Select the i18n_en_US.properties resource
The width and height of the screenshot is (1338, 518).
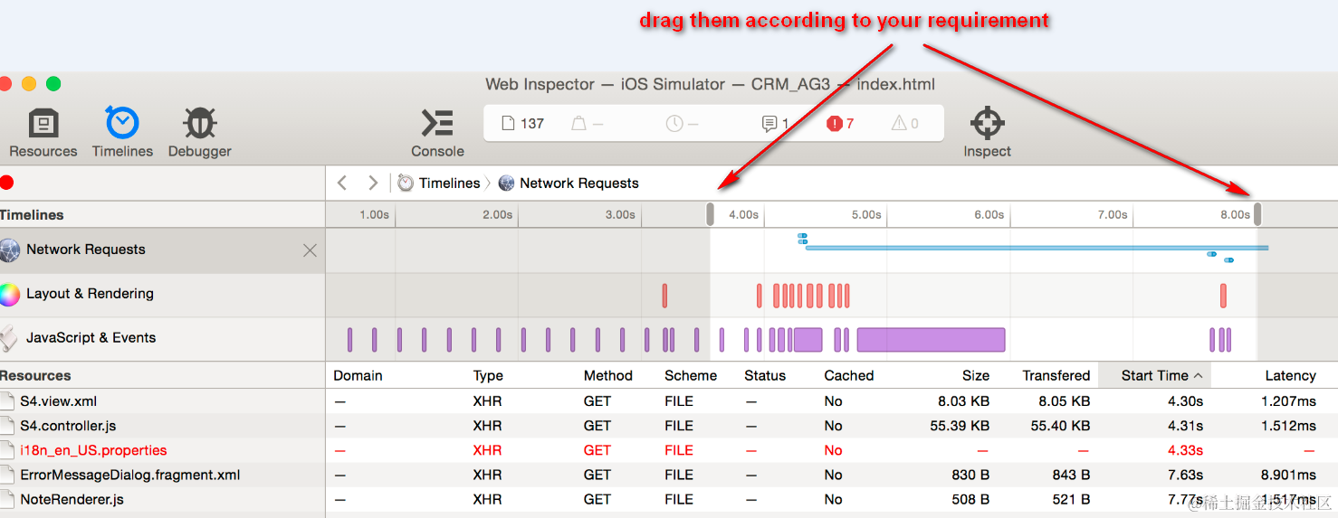(x=93, y=450)
